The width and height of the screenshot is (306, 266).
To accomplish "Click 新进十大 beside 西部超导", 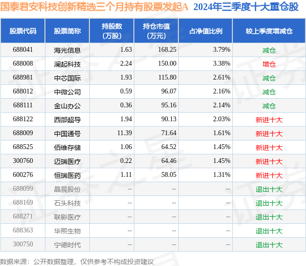I will point(269,120).
